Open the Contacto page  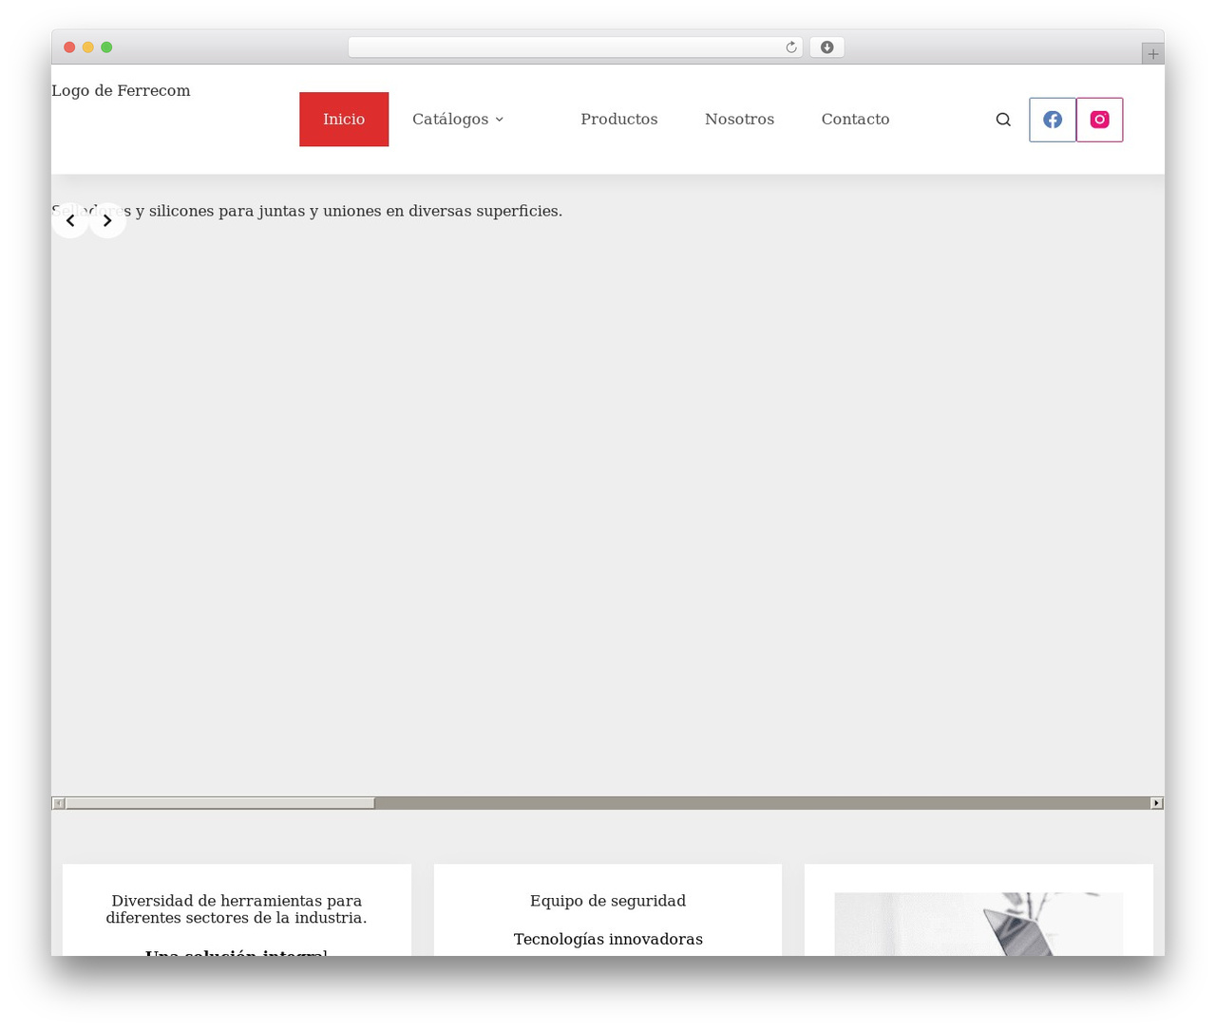coord(856,120)
